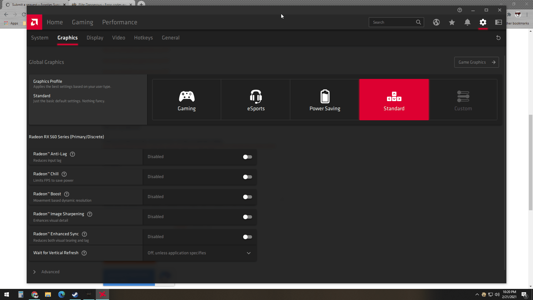Show help for Wait for Vertical Refresh
This screenshot has height=300, width=533.
pos(84,253)
